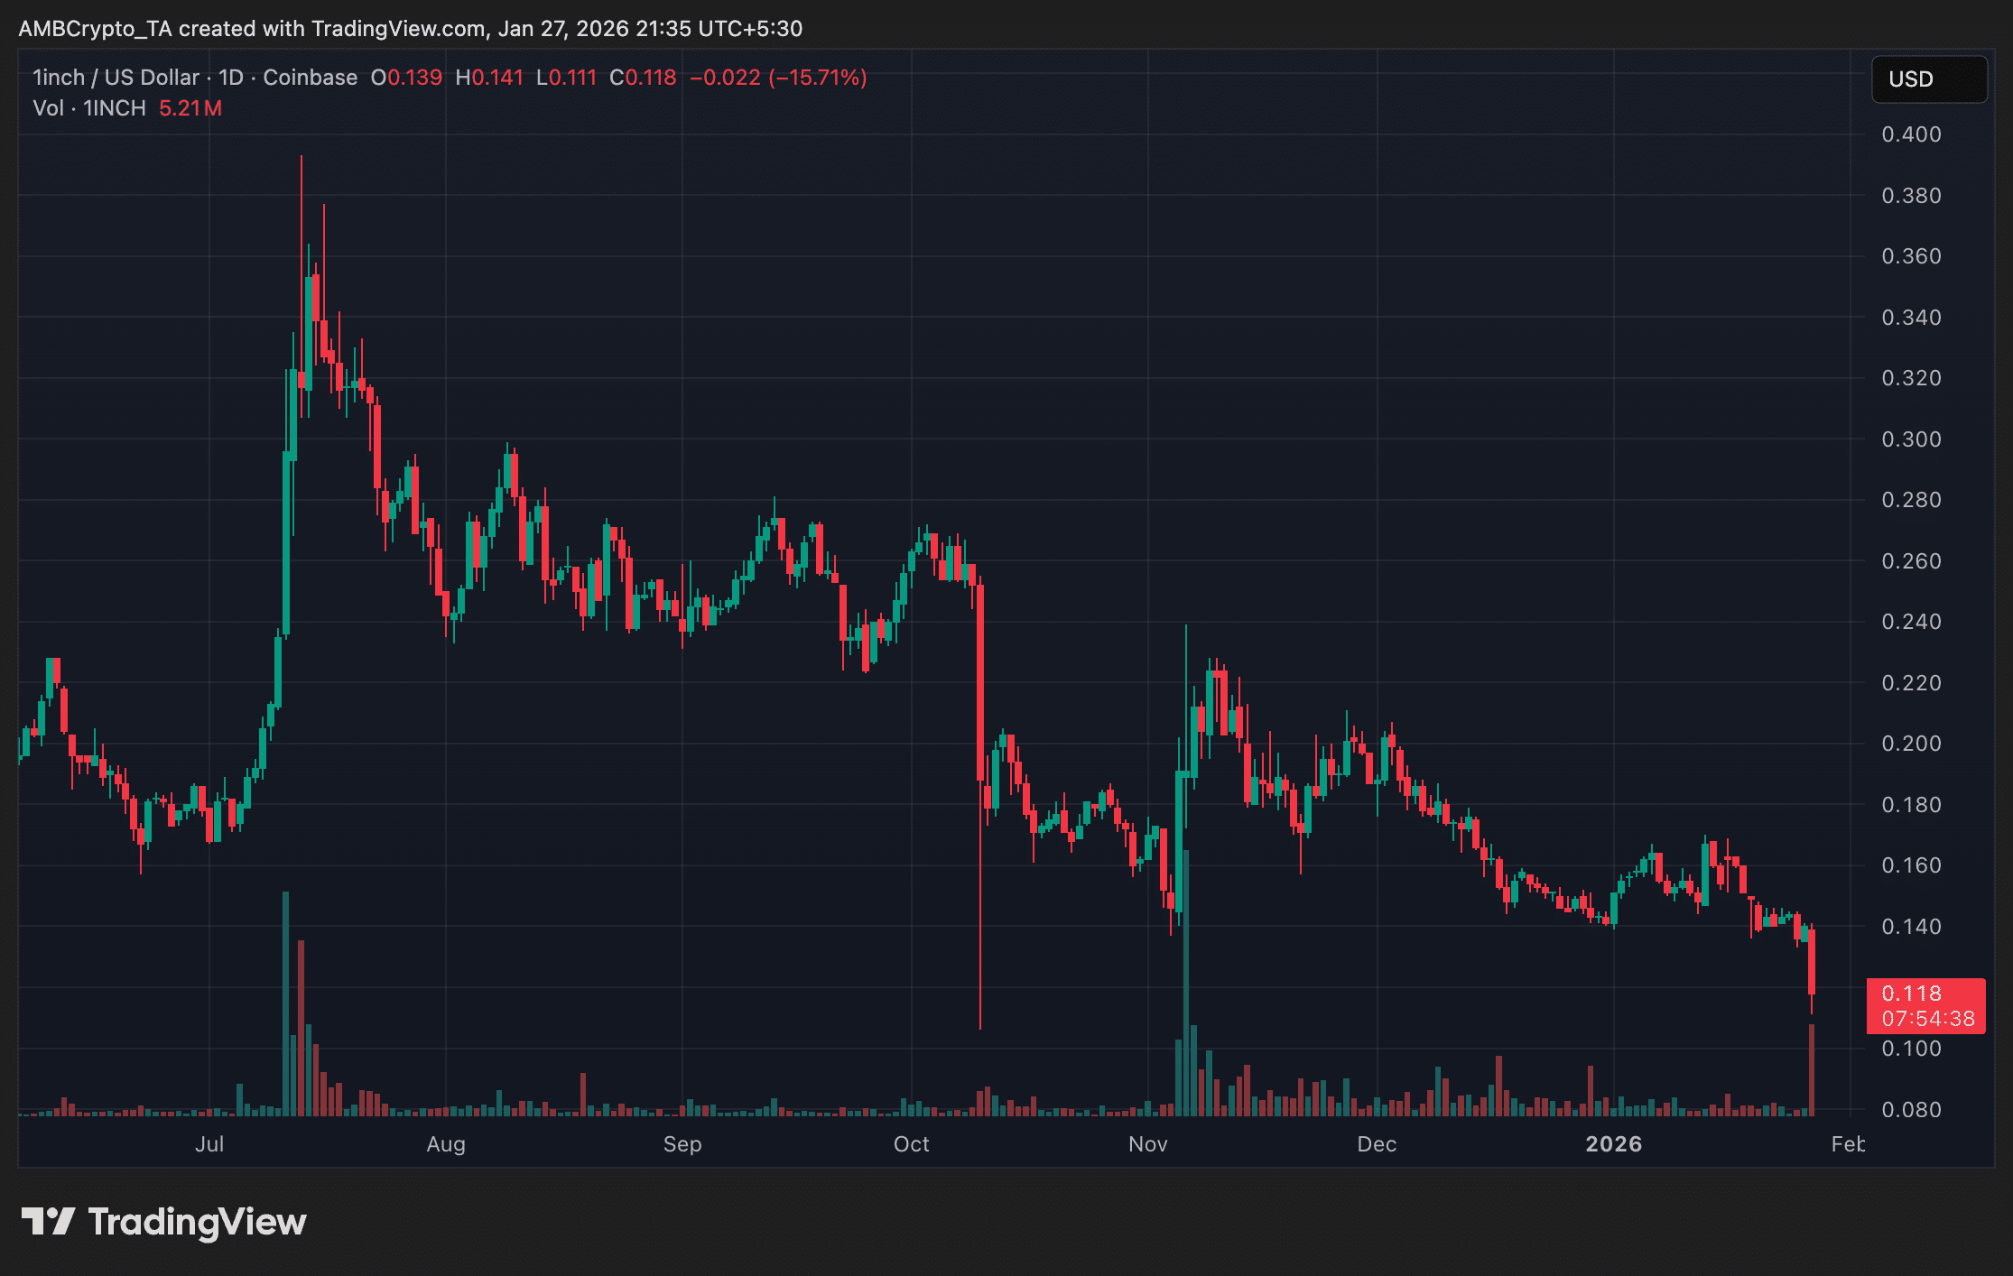Click the 5.21M volume value readout
This screenshot has width=2013, height=1276.
click(190, 108)
